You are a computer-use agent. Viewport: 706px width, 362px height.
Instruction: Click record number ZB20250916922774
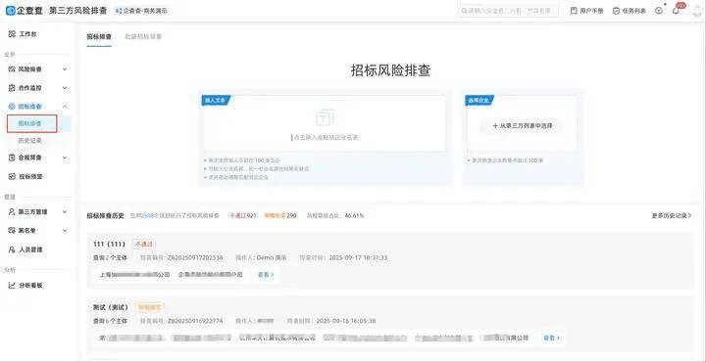(x=195, y=321)
